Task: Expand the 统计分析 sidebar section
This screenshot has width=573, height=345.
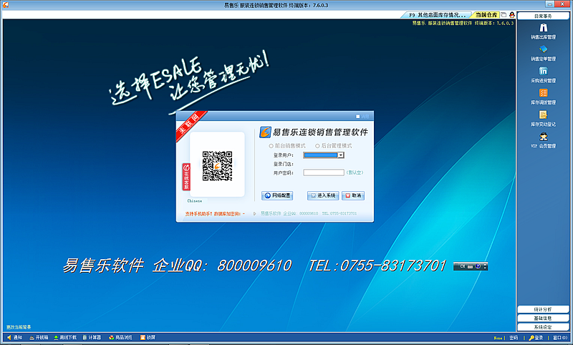Action: click(543, 309)
